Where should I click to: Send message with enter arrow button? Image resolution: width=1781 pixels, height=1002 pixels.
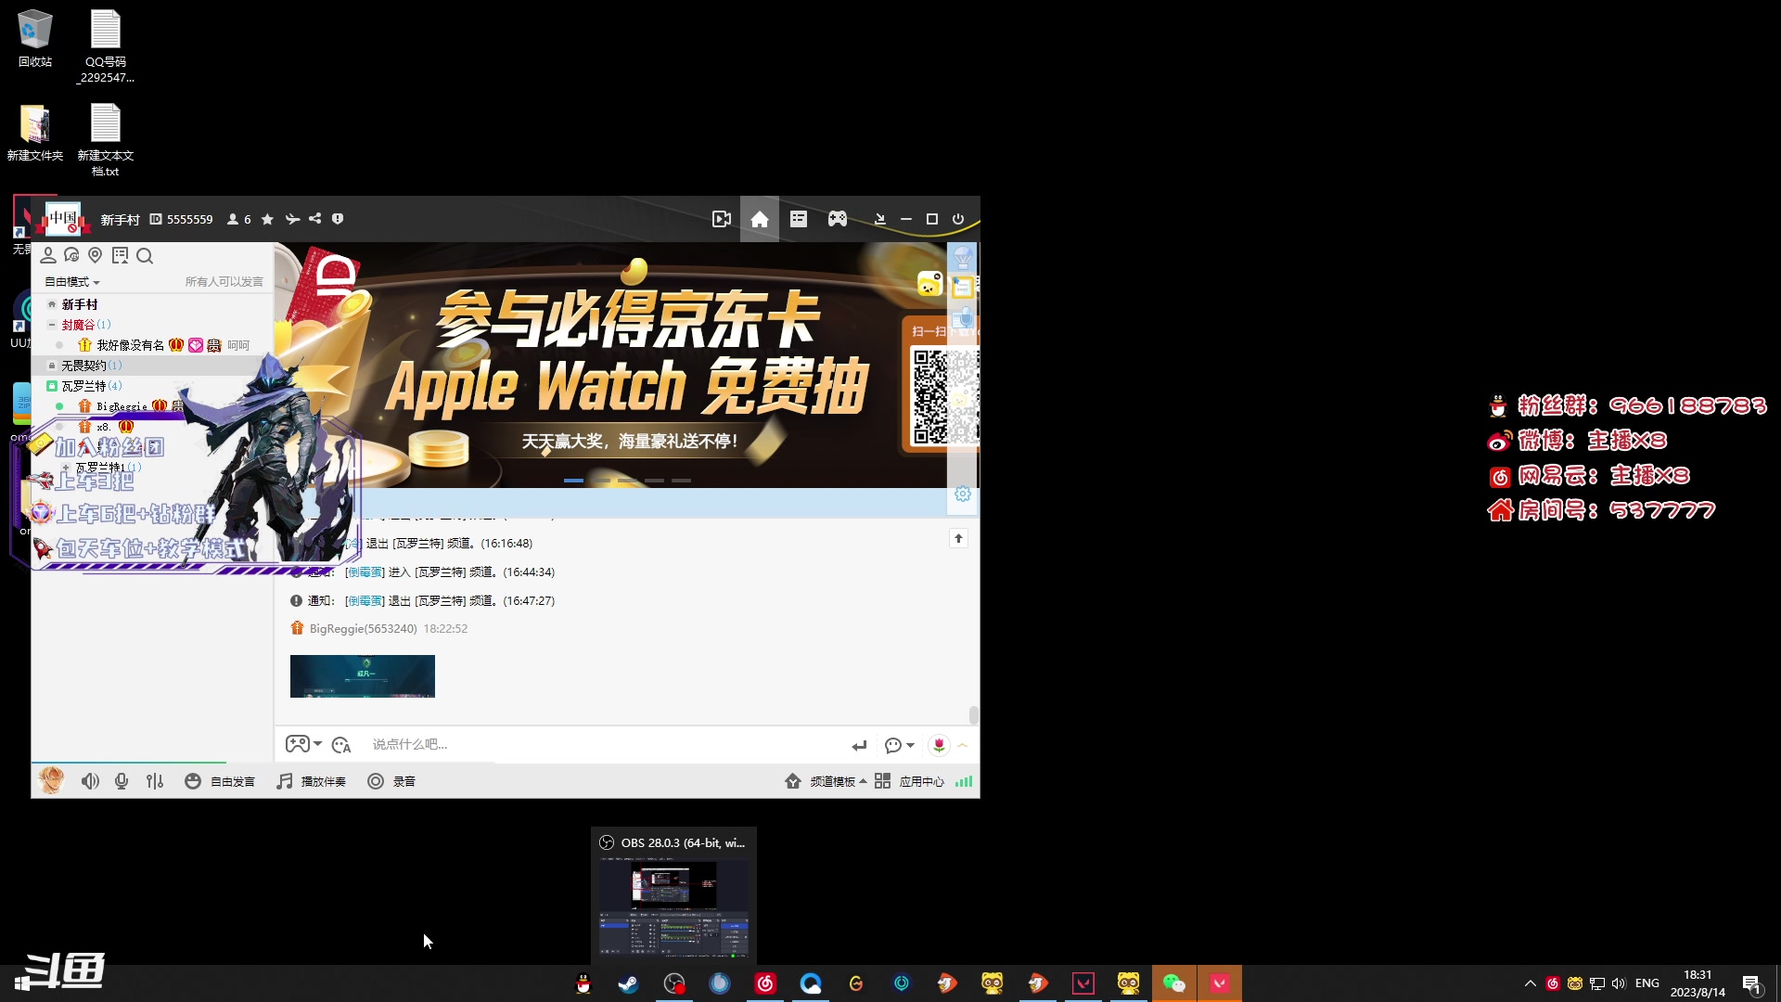859,745
